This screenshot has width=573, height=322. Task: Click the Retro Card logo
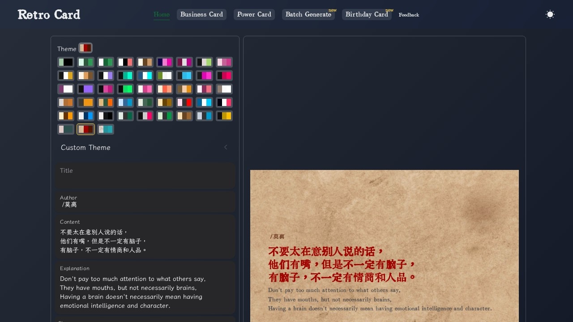pyautogui.click(x=49, y=14)
